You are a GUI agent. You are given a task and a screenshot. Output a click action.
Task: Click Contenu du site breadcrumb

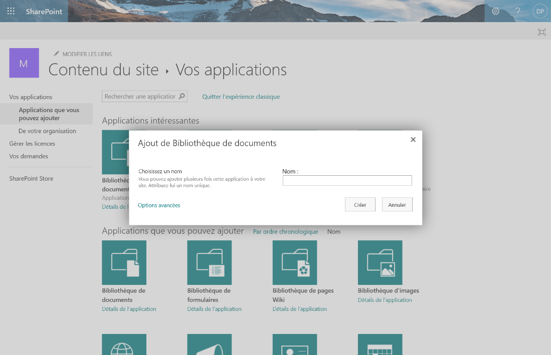coord(103,70)
